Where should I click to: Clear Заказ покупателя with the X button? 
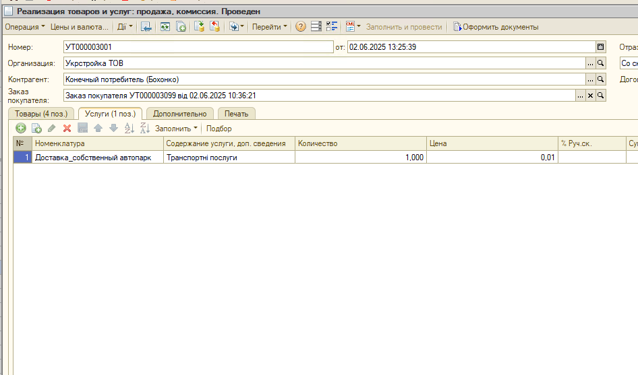pos(590,96)
